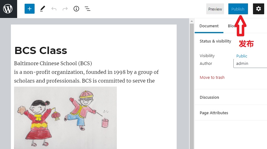The width and height of the screenshot is (267, 149).
Task: Toggle the settings gear sidebar
Action: coord(258,9)
